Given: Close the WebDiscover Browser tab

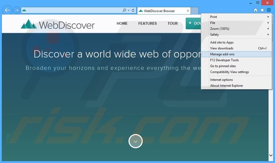Looking at the screenshot, I should (188, 11).
